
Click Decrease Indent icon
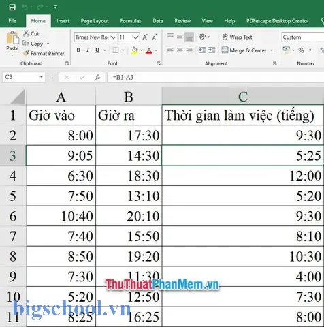coord(202,50)
